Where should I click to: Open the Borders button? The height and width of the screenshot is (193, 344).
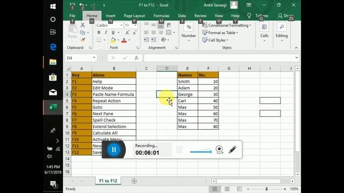[99, 40]
